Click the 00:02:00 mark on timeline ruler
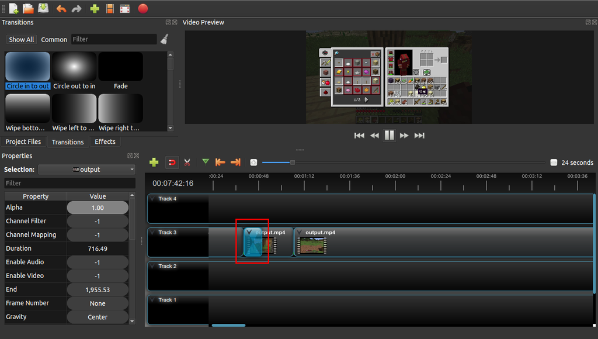 coord(395,176)
